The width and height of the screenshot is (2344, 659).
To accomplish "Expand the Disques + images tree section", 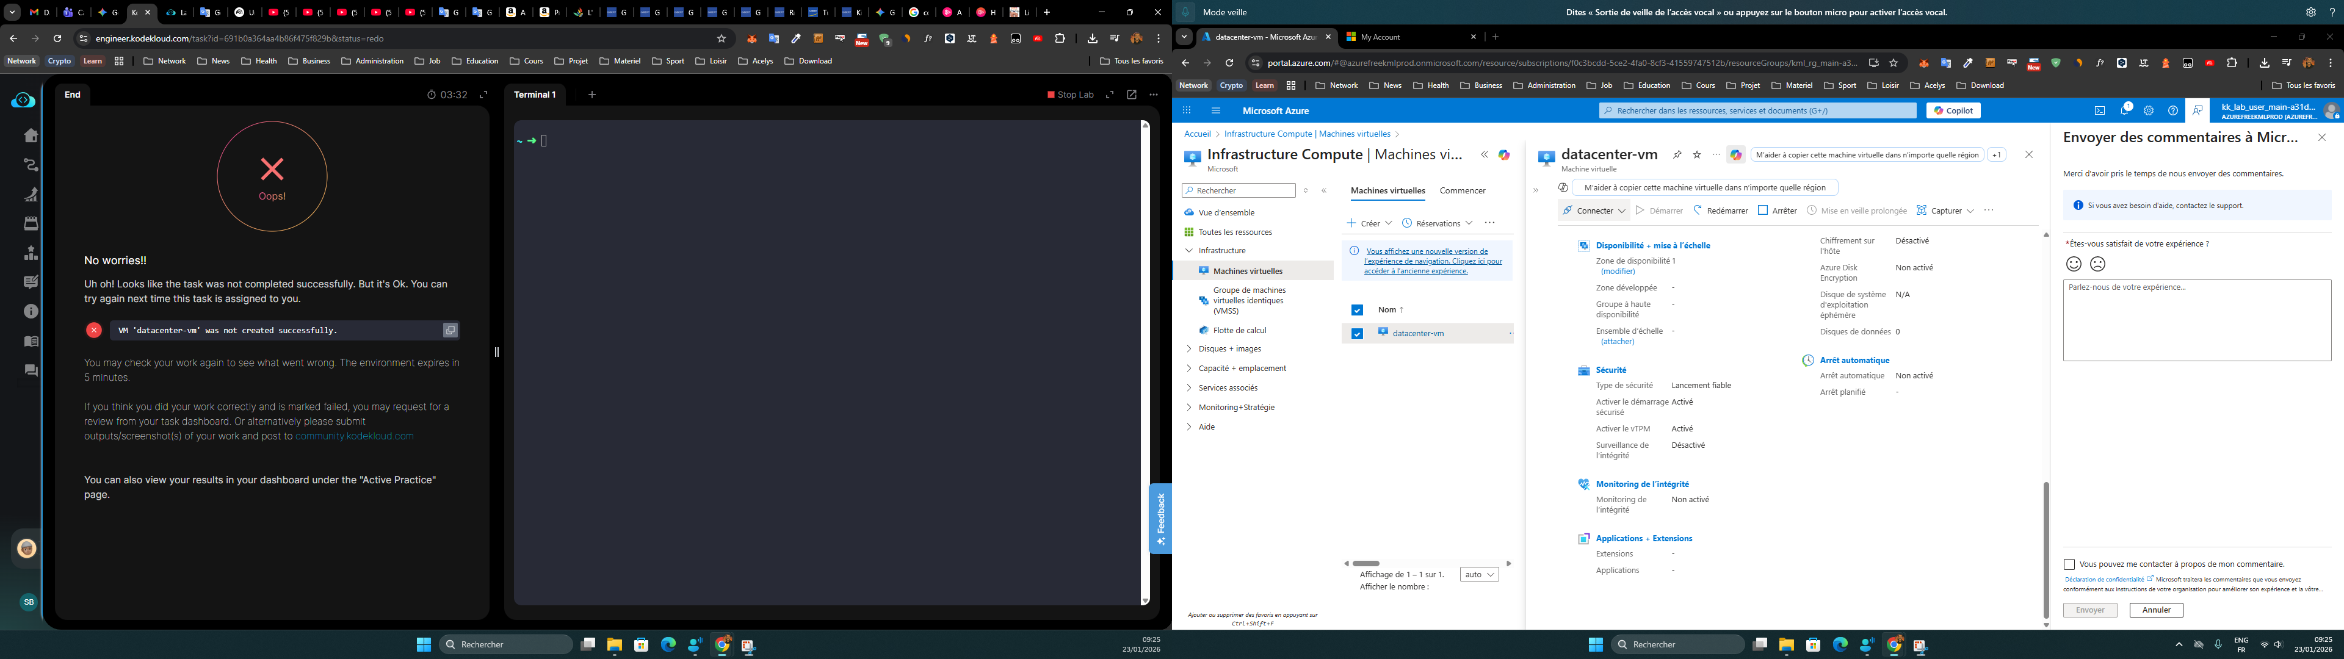I will [1188, 348].
